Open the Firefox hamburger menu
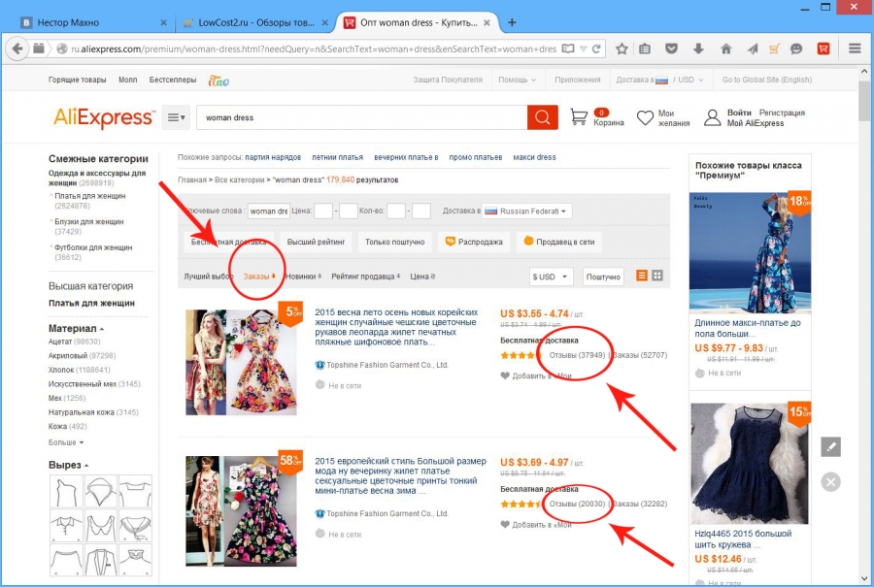The height and width of the screenshot is (587, 874). tap(855, 49)
